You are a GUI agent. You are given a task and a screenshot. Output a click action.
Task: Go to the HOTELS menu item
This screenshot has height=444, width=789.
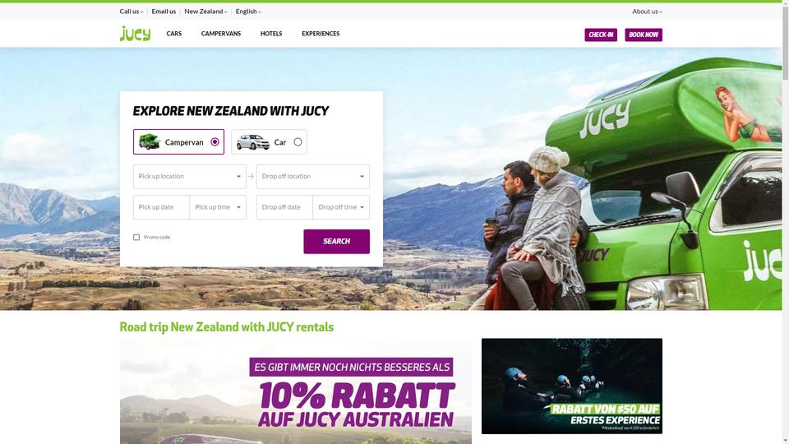271,34
